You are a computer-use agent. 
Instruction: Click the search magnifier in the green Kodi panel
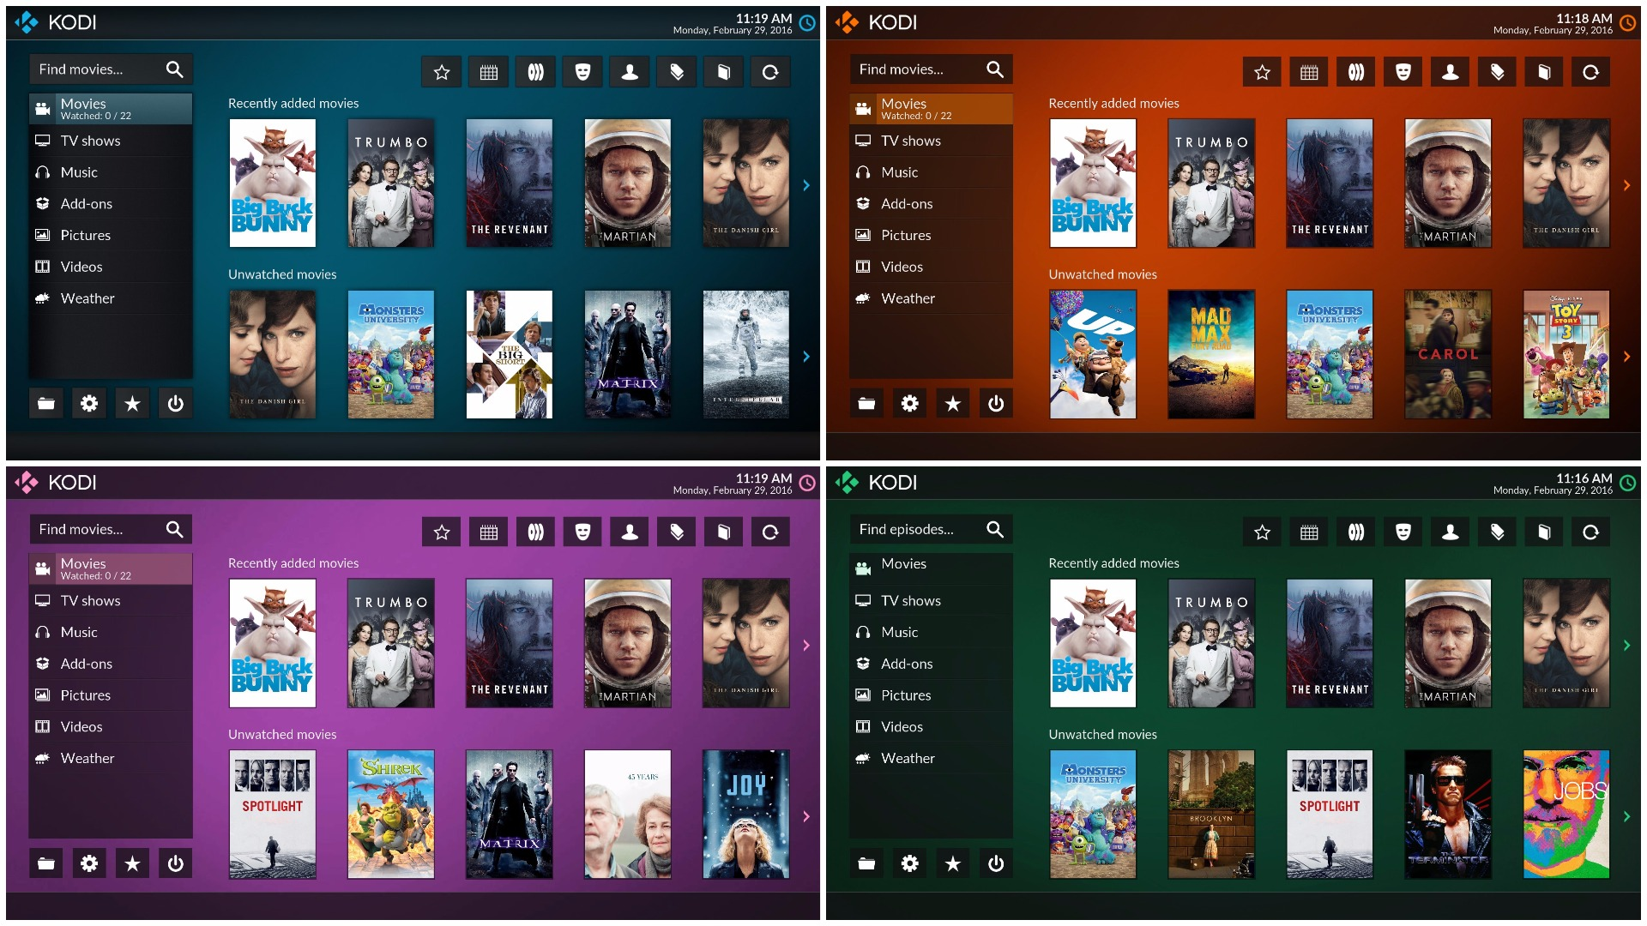click(995, 529)
